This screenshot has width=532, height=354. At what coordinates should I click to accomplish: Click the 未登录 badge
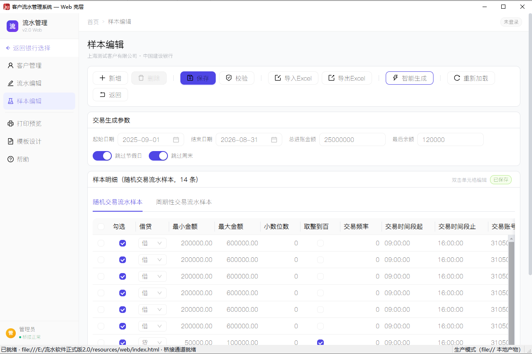[x=511, y=22]
